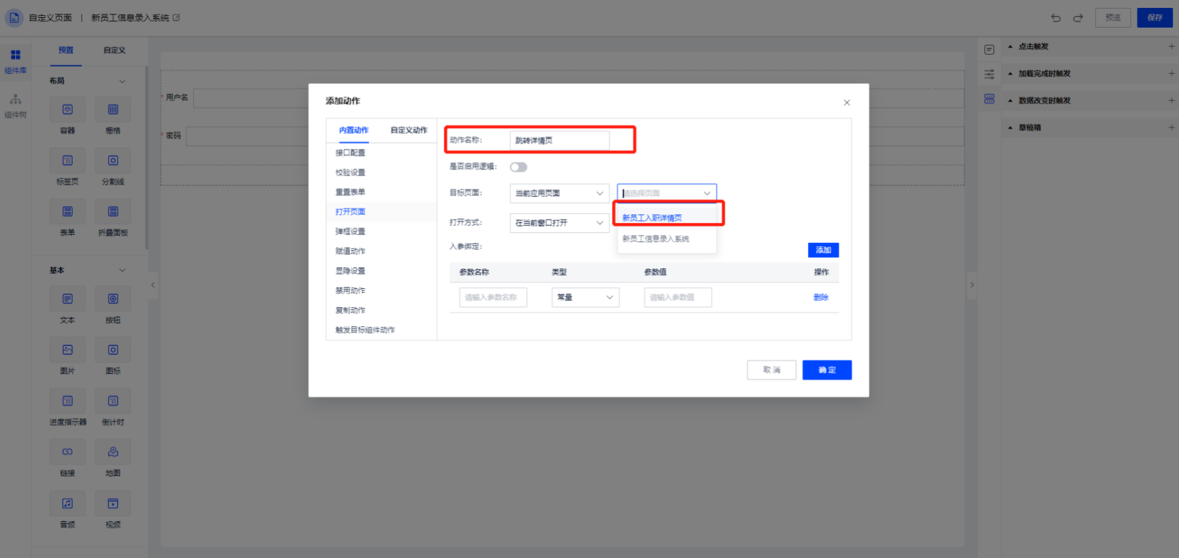
Task: Add action to 加载完成时触发 with plus icon
Action: pos(1171,73)
